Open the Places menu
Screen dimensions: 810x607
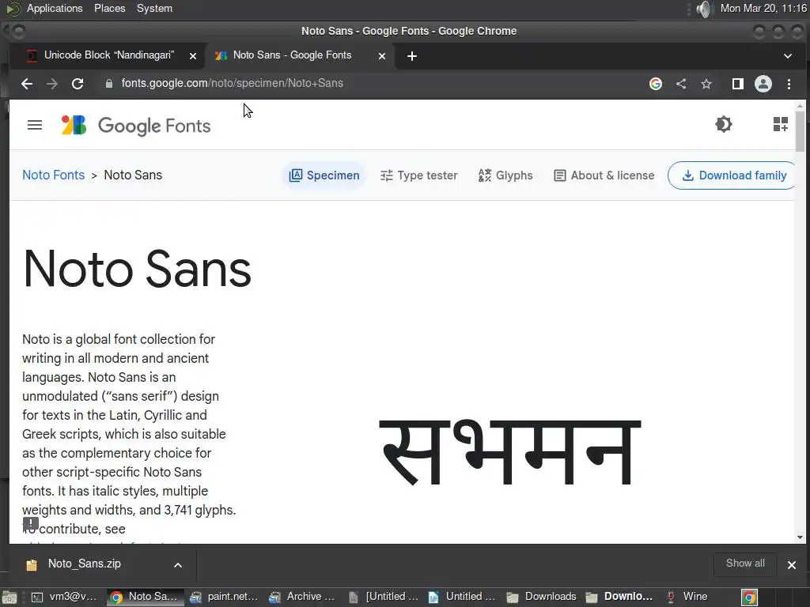click(109, 8)
